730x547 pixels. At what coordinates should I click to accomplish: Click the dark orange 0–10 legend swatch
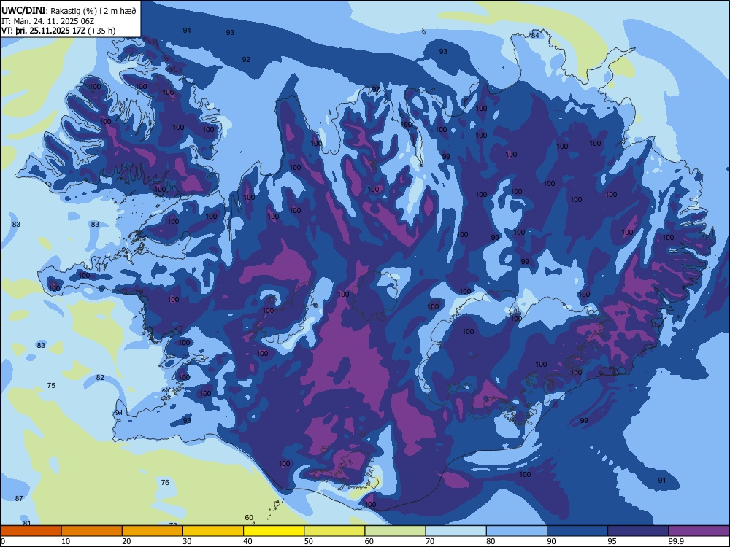pyautogui.click(x=31, y=531)
